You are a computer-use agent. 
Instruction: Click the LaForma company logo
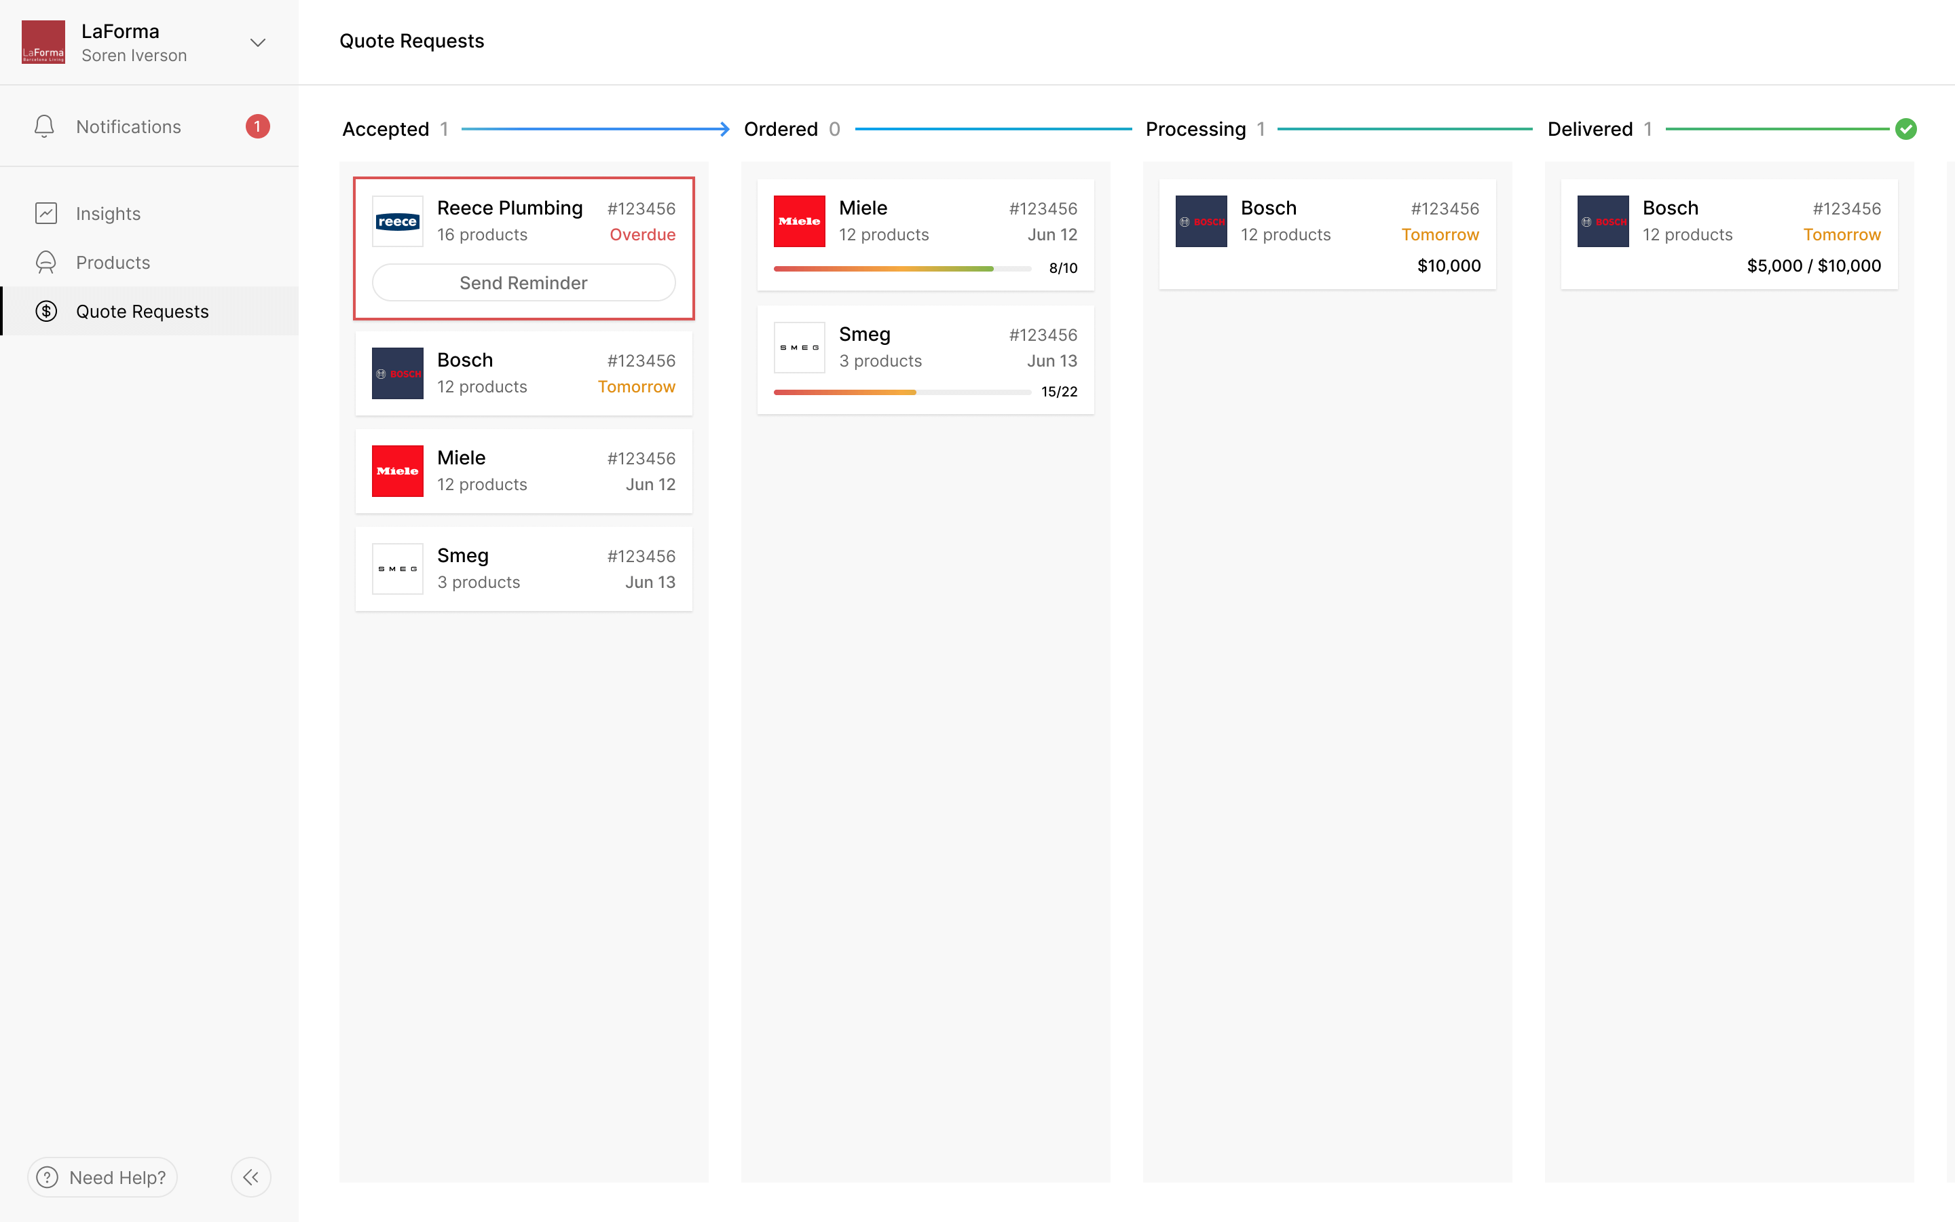click(x=43, y=42)
